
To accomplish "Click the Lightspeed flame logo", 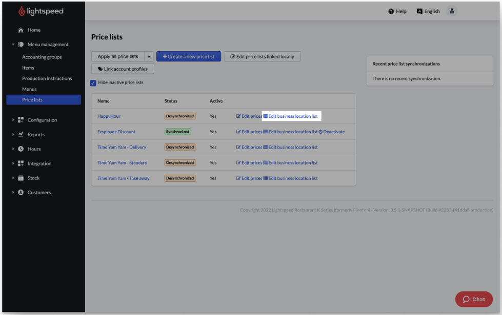I will [22, 11].
